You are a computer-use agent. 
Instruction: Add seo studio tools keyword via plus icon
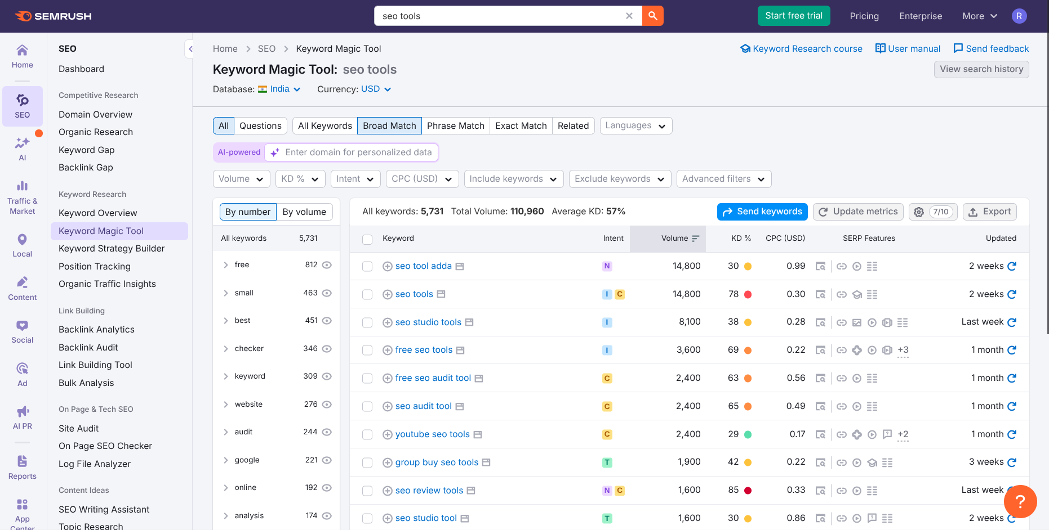click(387, 322)
